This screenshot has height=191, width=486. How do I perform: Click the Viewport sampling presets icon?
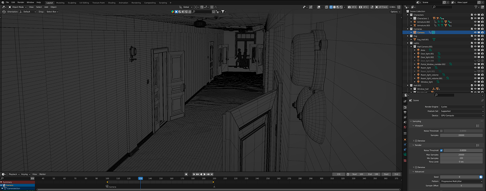tap(478, 126)
